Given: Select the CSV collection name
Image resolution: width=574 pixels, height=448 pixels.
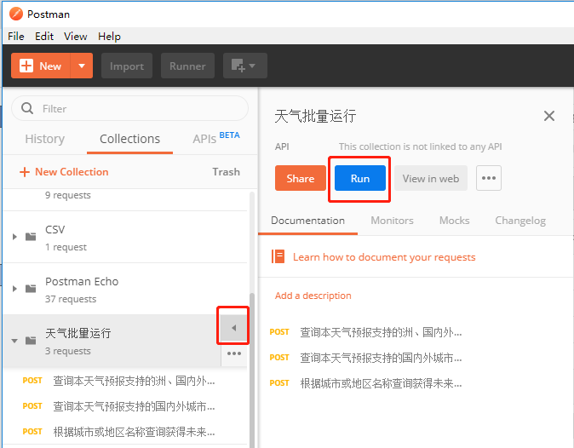Looking at the screenshot, I should 55,229.
